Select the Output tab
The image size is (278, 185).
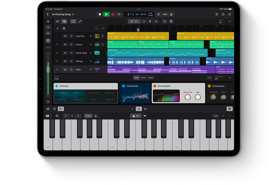point(150,78)
